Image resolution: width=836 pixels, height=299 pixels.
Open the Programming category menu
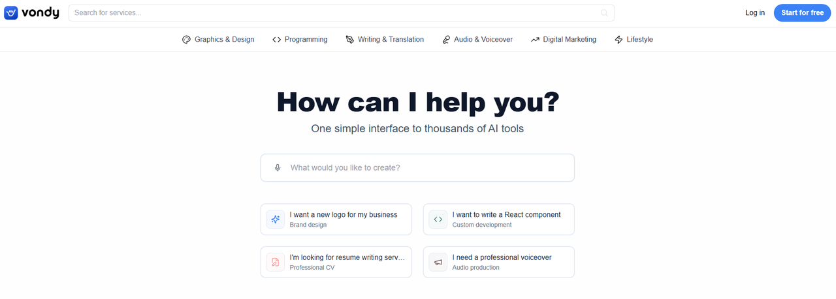coord(300,40)
